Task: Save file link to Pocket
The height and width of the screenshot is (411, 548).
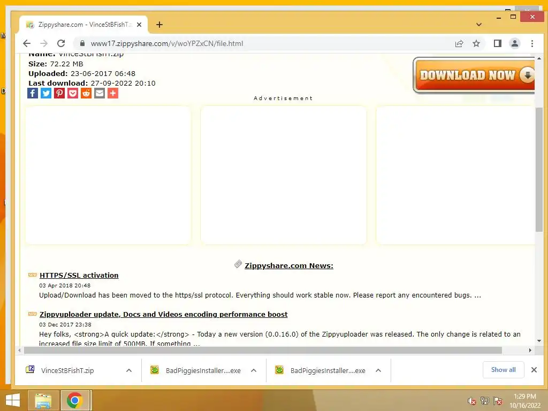Action: pos(73,93)
